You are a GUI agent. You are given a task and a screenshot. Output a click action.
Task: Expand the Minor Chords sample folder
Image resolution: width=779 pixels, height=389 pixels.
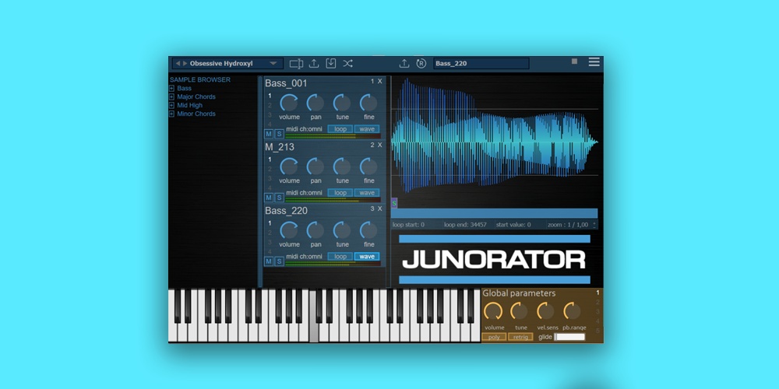coord(172,114)
